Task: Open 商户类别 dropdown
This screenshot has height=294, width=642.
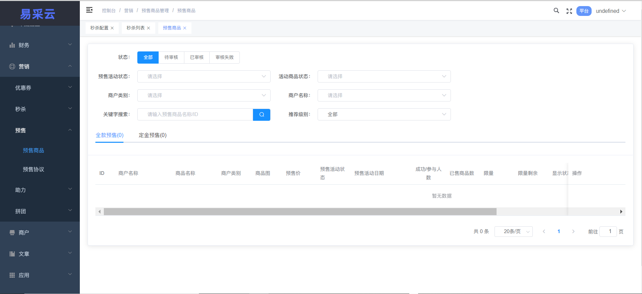Action: tap(204, 95)
